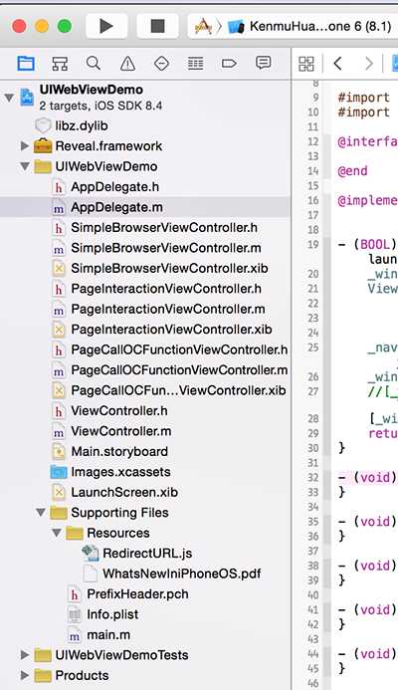Open the Breakpoint navigator icon
398x690 pixels.
(x=229, y=64)
